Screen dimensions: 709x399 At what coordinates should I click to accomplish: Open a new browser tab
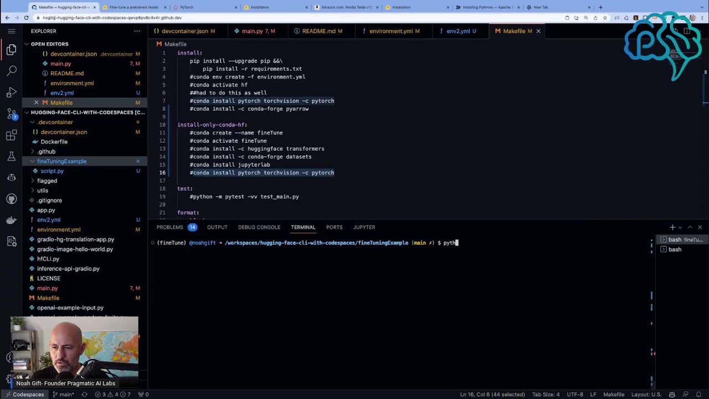(600, 7)
